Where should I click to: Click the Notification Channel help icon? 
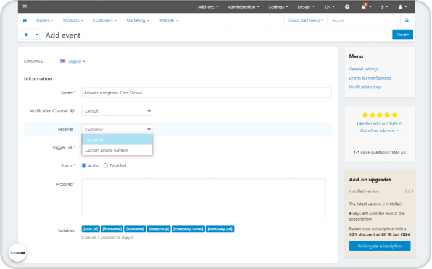(72, 111)
